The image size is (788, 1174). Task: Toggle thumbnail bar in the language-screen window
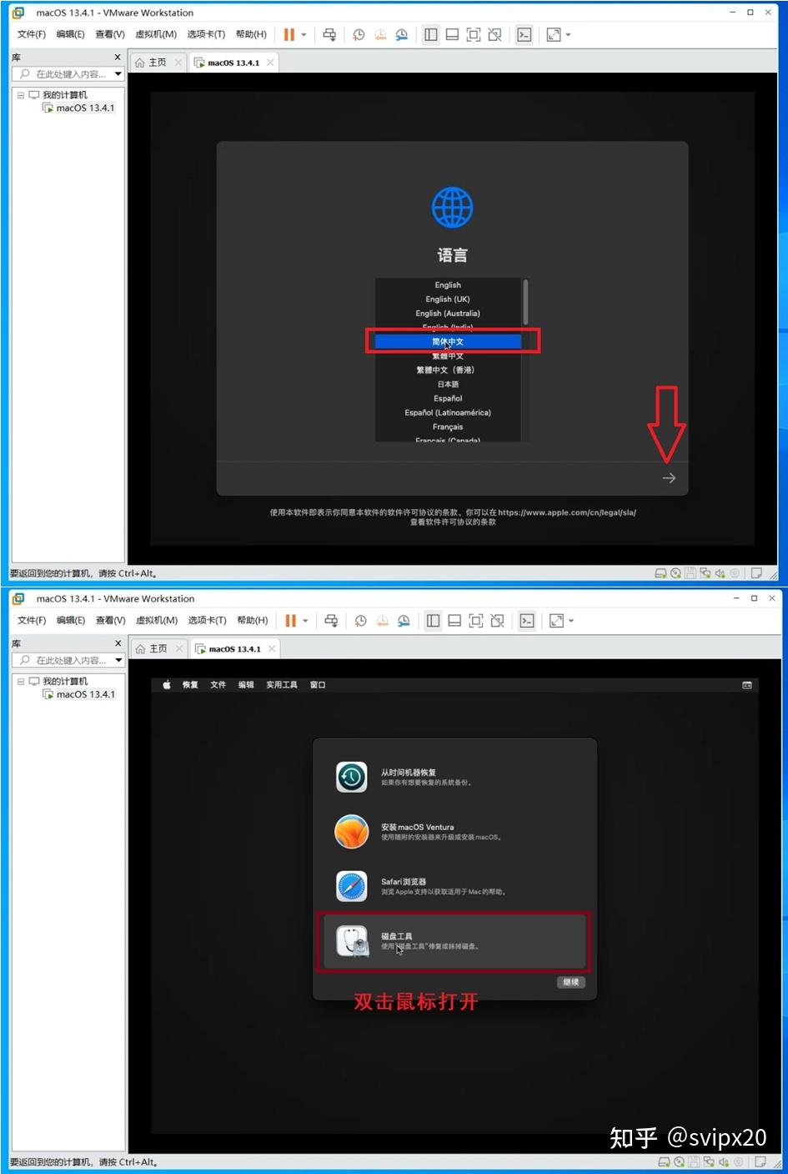pyautogui.click(x=452, y=35)
